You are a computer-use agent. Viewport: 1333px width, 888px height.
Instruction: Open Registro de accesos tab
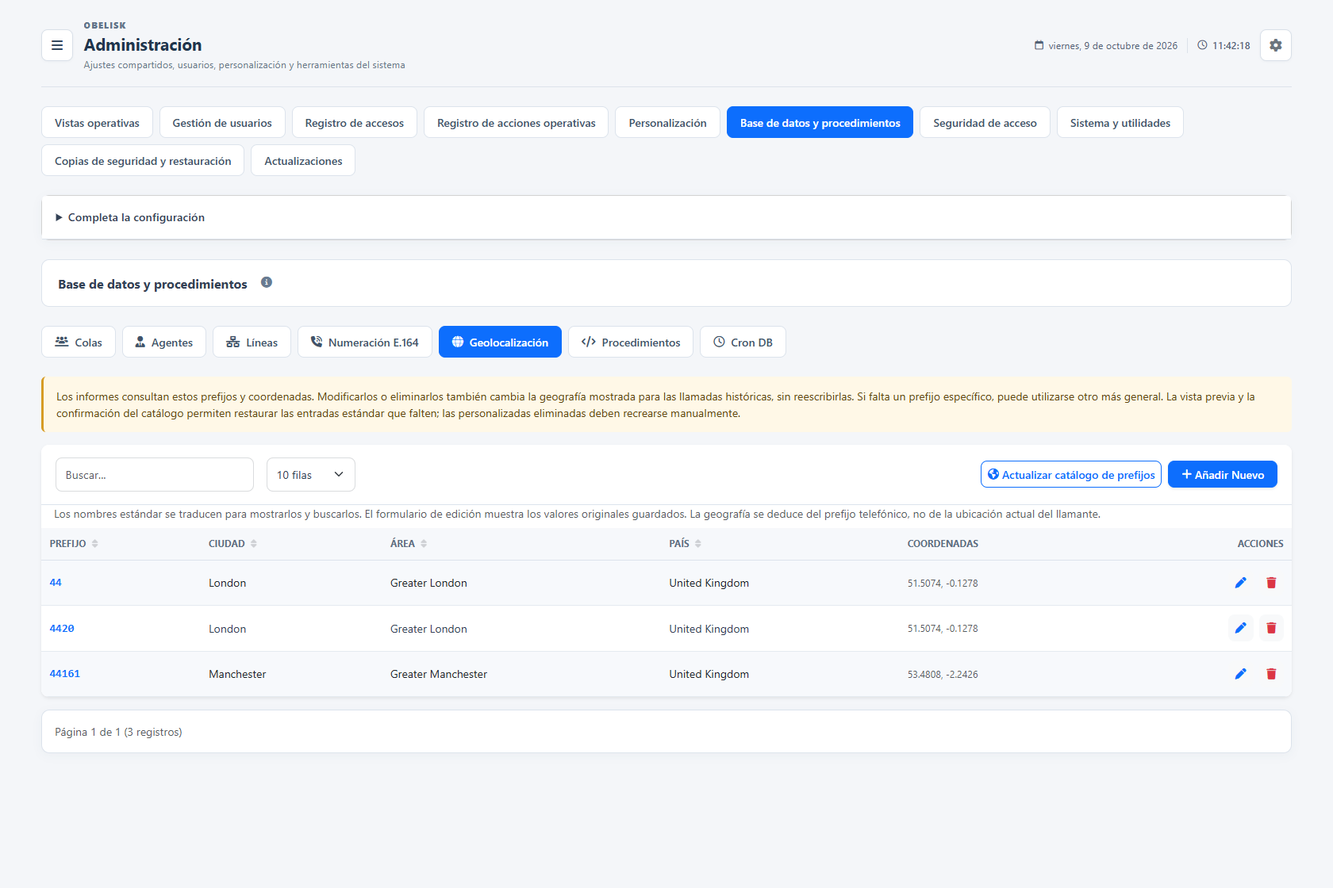(355, 122)
